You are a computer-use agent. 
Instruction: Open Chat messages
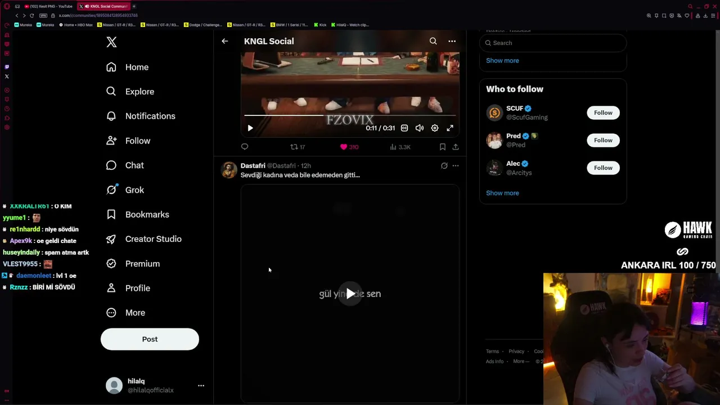click(125, 165)
